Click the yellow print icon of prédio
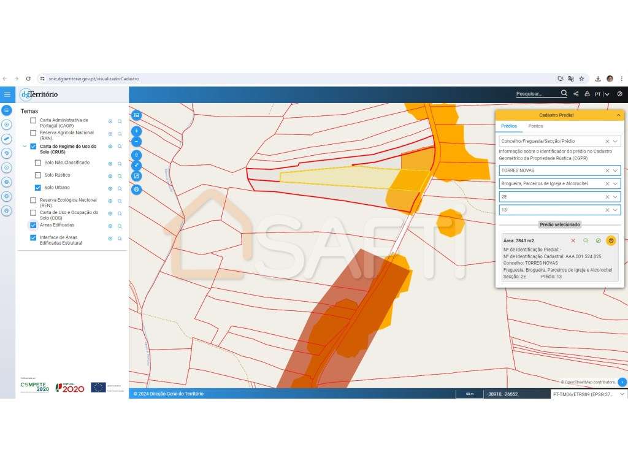 point(611,240)
